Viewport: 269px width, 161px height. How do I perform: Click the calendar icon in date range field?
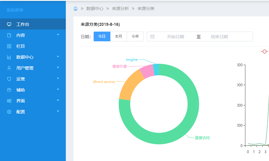coord(152,37)
